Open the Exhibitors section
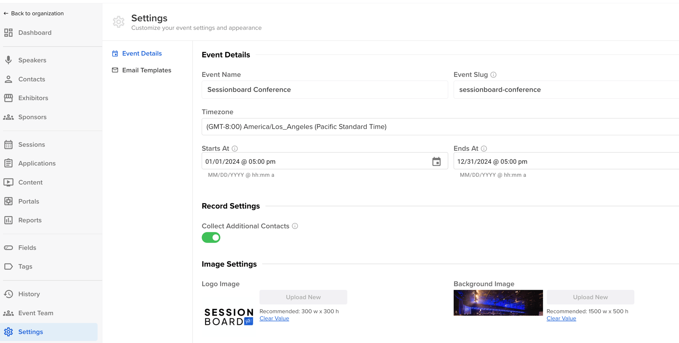This screenshot has width=679, height=343. tap(8, 98)
